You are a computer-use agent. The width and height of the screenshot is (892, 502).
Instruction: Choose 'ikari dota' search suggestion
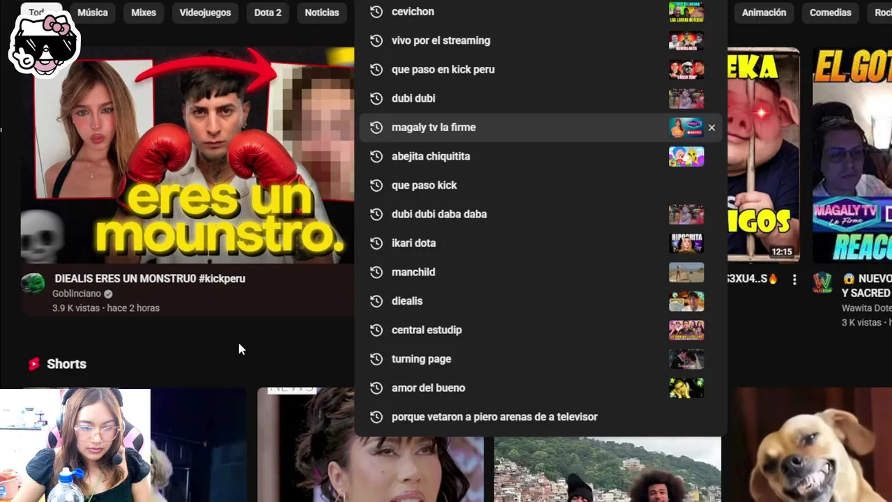point(540,243)
